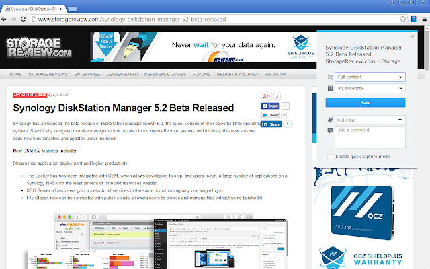Open the Forums nav item
Viewport: 430px width, 269px height.
pos(202,73)
